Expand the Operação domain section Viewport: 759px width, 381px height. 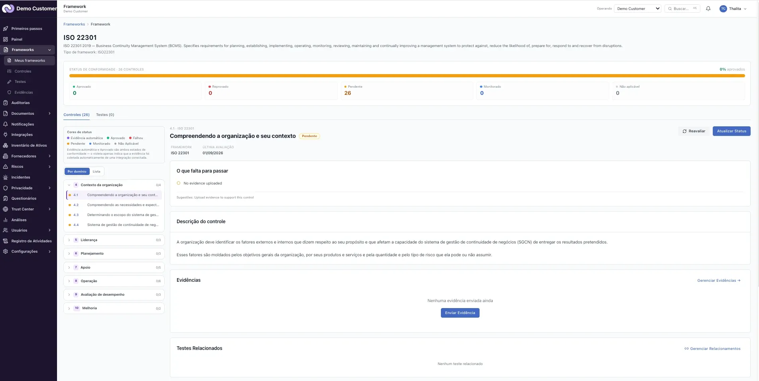click(x=114, y=281)
